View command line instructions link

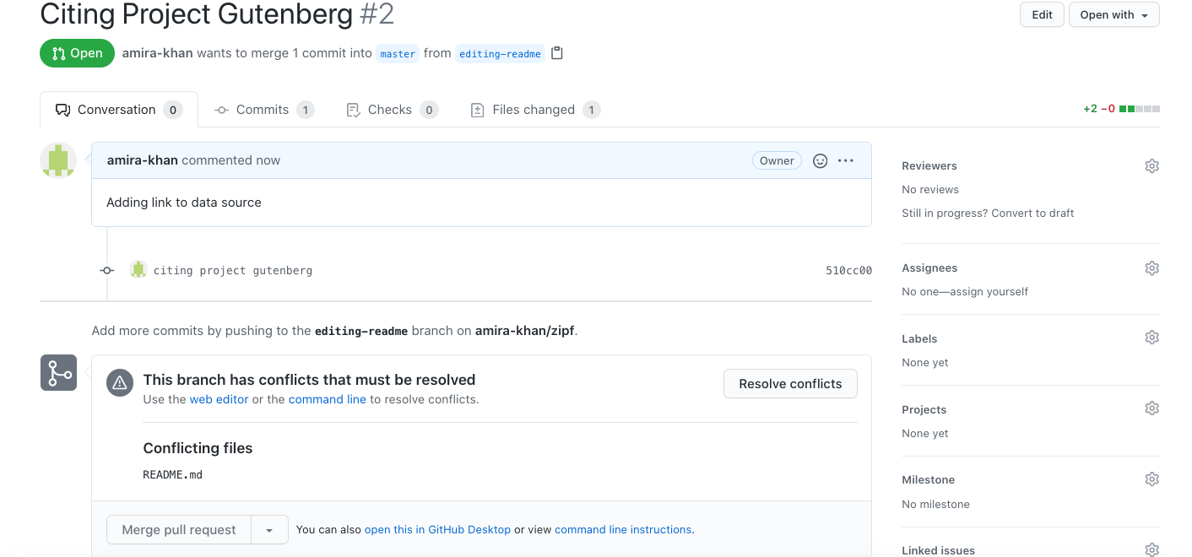pos(623,530)
